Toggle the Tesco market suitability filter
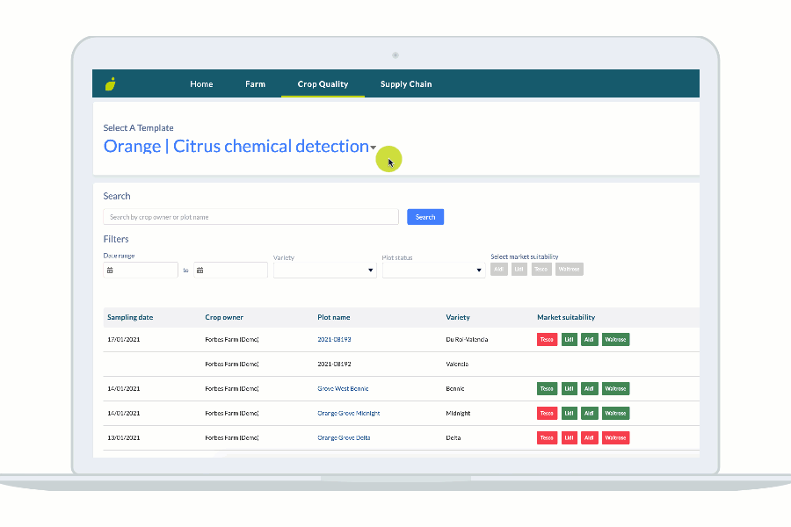The width and height of the screenshot is (791, 527). (541, 270)
